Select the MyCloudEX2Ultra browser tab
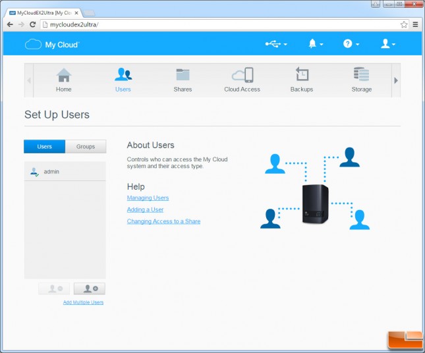Screen dimensions: 425x353 pos(43,13)
